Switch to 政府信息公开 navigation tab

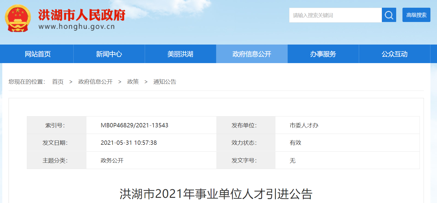252,54
